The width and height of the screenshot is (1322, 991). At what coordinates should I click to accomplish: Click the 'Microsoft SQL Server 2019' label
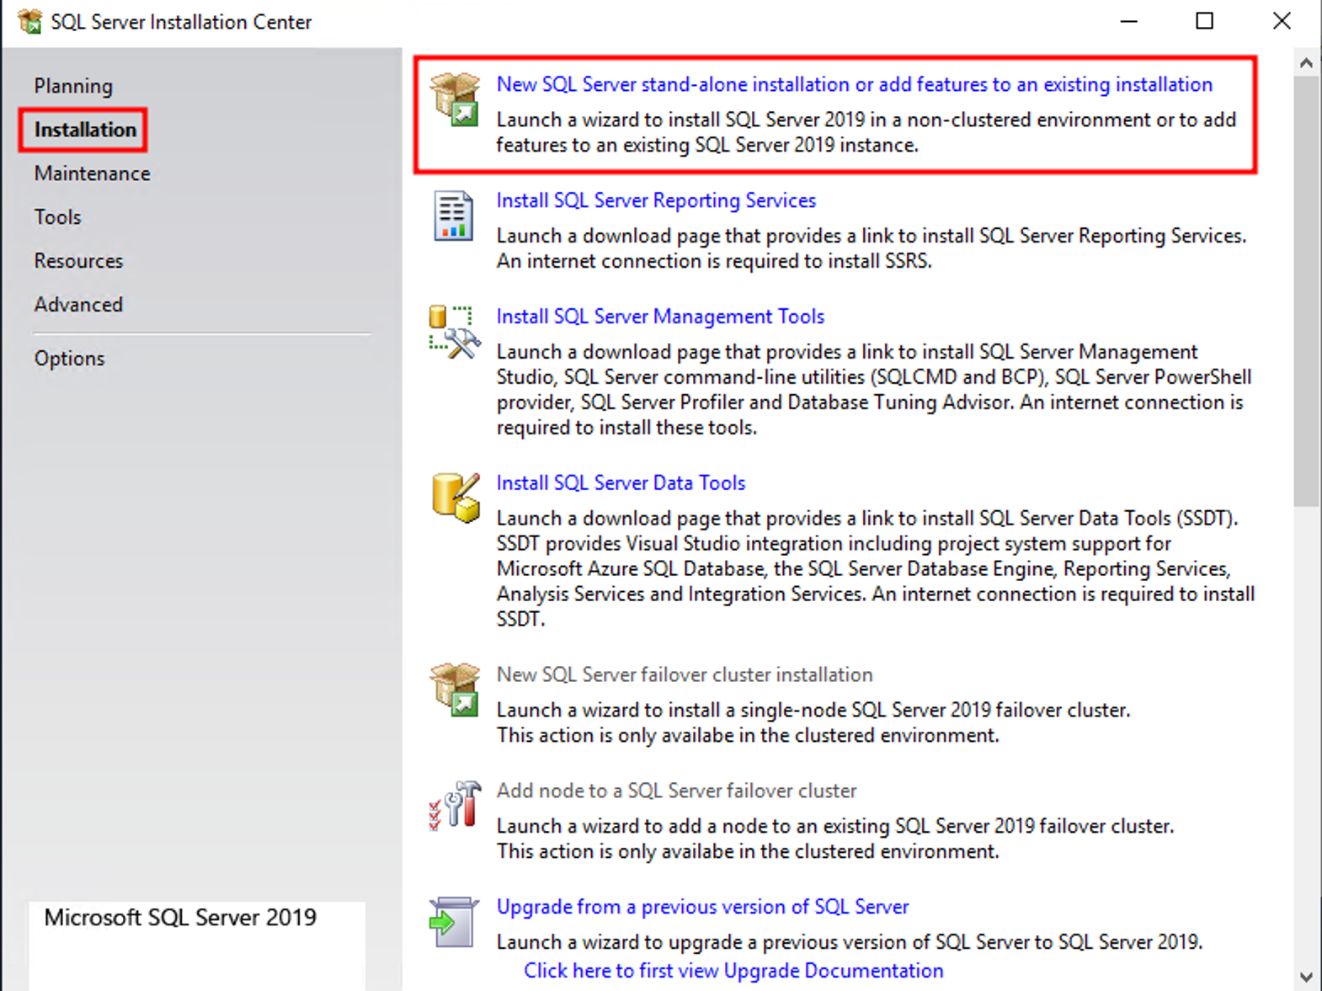coord(180,918)
